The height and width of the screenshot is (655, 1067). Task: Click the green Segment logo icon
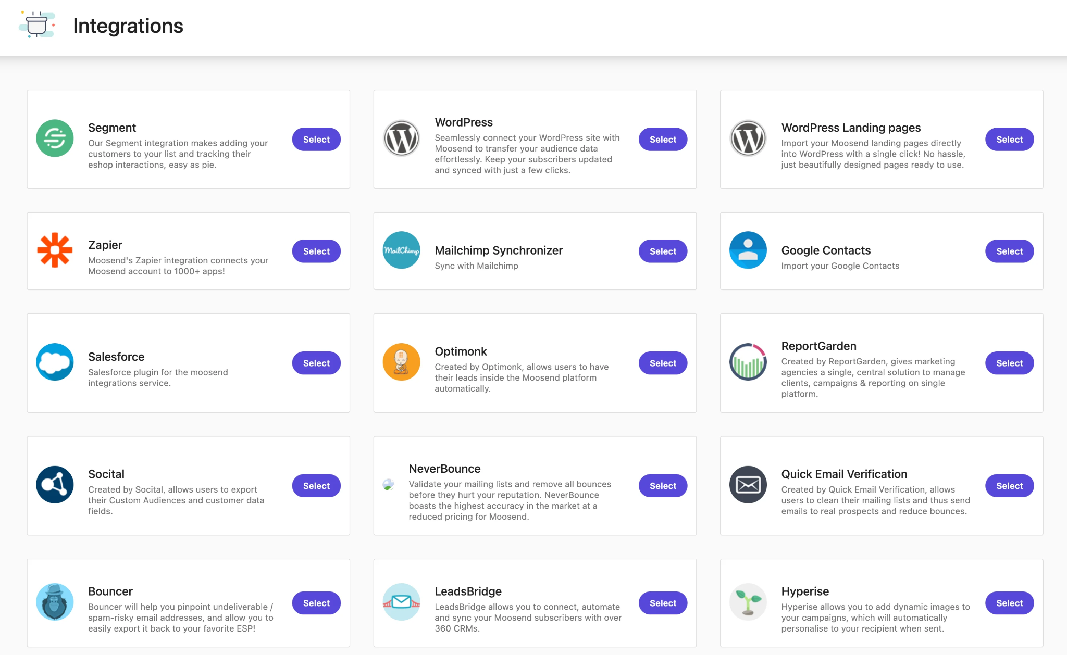pos(55,138)
